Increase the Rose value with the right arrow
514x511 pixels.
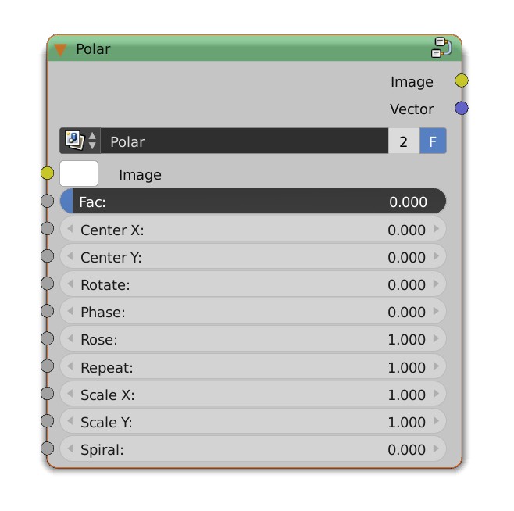tap(436, 339)
